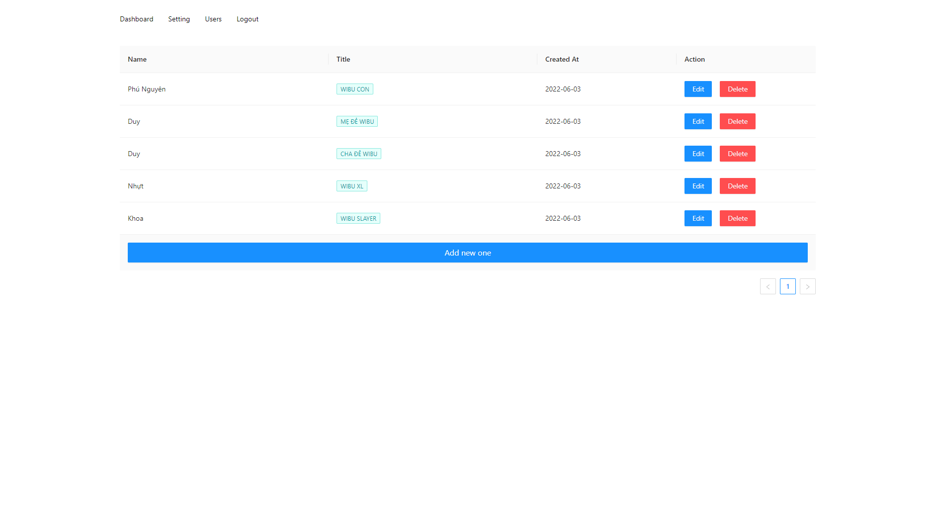
Task: Click the Created At column header
Action: (562, 59)
